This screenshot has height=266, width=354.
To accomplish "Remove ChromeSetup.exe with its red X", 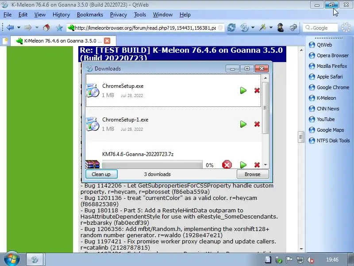I will (257, 90).
